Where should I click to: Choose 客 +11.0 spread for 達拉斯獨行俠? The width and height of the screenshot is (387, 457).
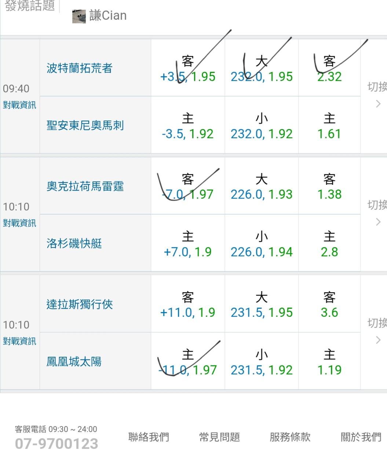[187, 304]
